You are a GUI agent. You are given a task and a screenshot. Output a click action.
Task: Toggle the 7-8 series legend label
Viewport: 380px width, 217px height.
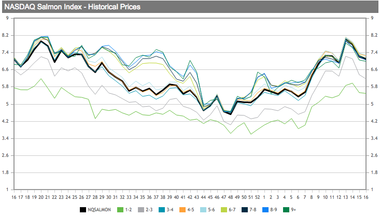pos(253,210)
